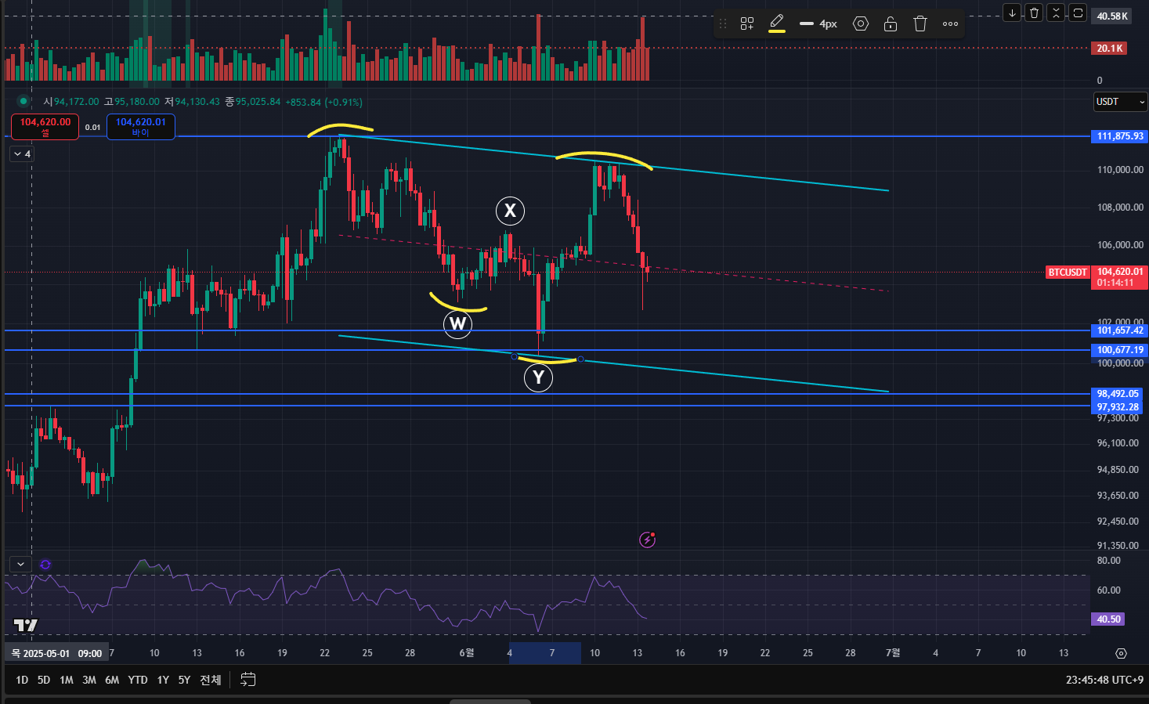The image size is (1149, 704).
Task: Set the range to 3M
Action: coord(89,680)
